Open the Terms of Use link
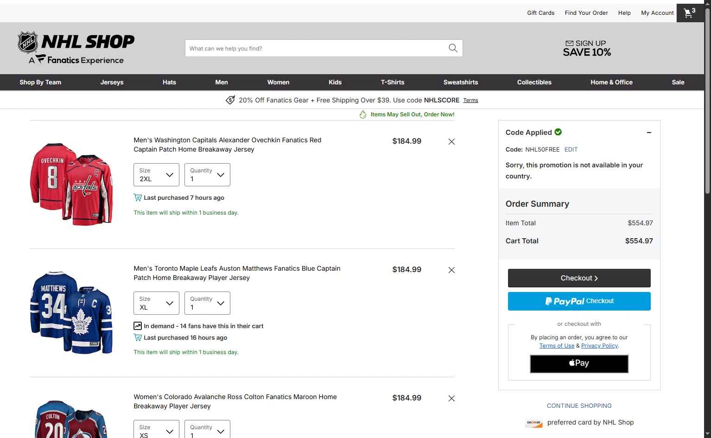The image size is (711, 438). pyautogui.click(x=557, y=346)
